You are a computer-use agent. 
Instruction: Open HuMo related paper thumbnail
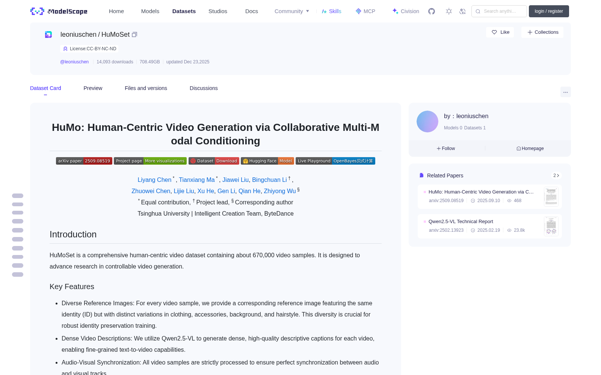[x=551, y=196]
